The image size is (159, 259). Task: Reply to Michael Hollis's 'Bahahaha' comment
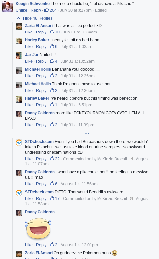pos(41,76)
